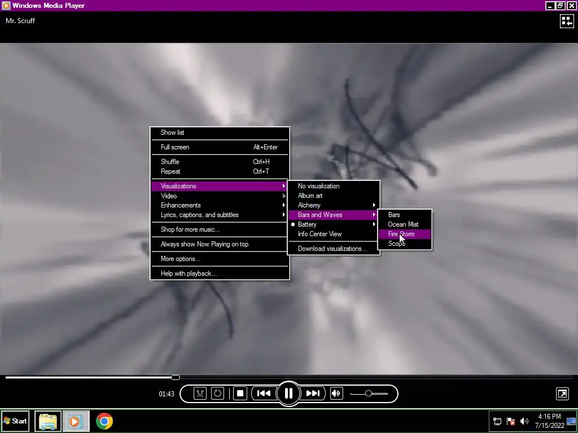Toggle Shuffle in the context menu
The image size is (578, 433).
point(220,162)
